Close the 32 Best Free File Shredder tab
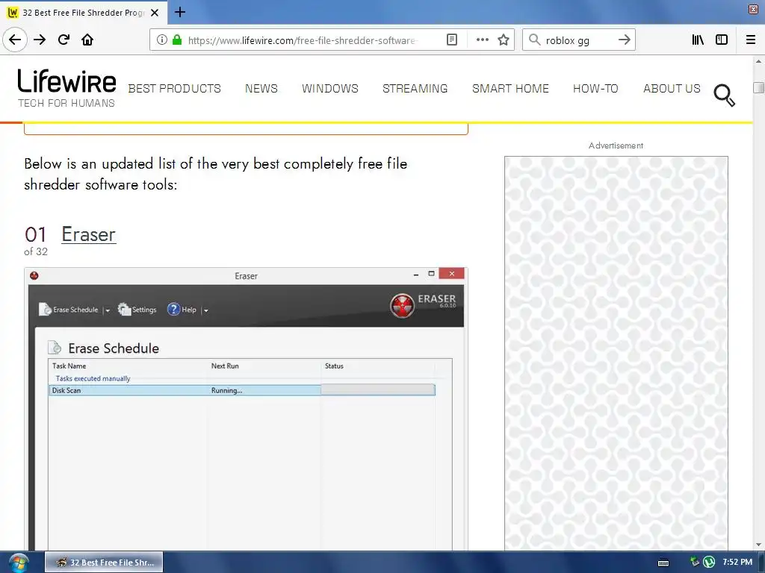Viewport: 765px width, 573px height. pos(155,13)
